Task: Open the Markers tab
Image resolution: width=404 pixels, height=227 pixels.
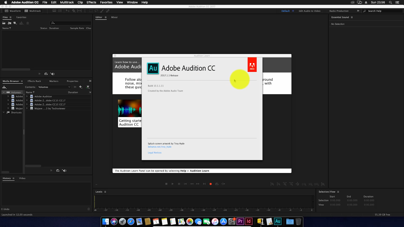Action: click(x=54, y=81)
